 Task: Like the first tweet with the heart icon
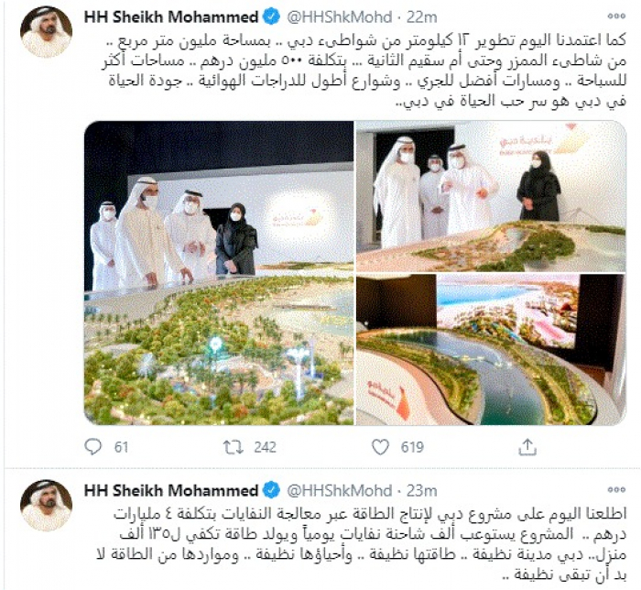[x=380, y=447]
